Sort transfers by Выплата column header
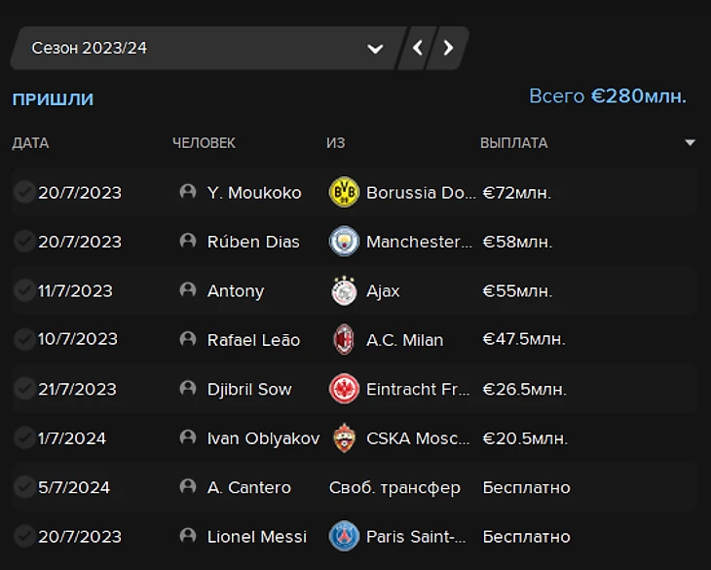This screenshot has height=570, width=711. pos(513,143)
